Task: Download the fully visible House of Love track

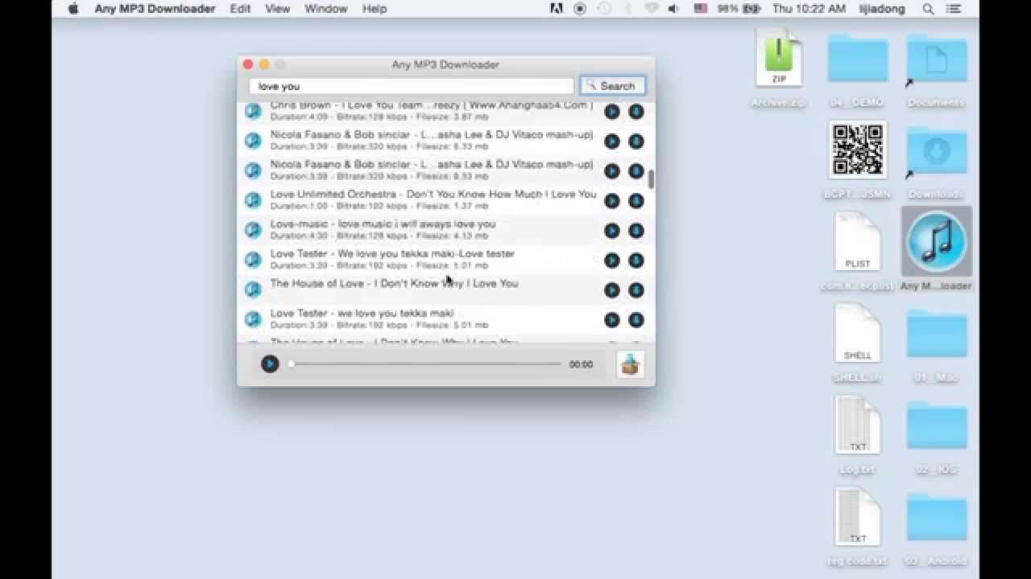Action: 636,290
